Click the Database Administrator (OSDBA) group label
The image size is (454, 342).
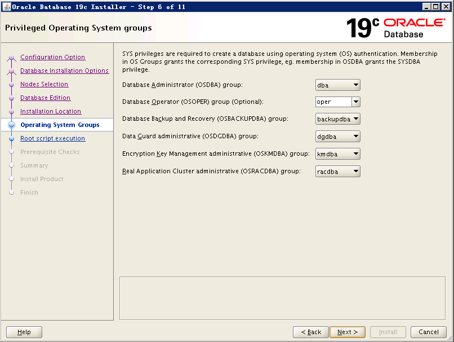183,85
